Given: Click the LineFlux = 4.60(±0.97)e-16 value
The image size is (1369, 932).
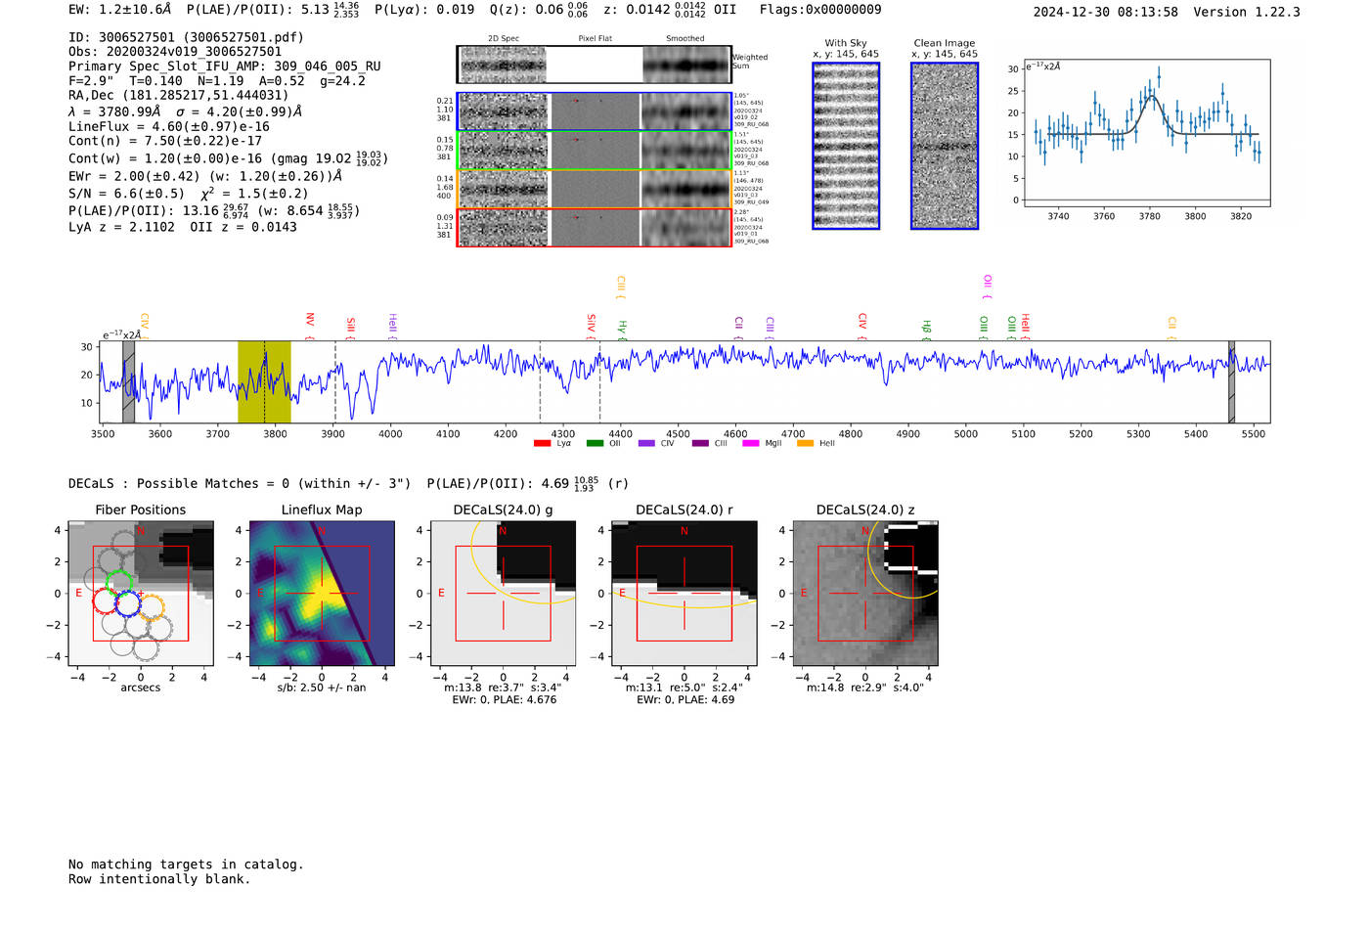Looking at the screenshot, I should coord(169,127).
